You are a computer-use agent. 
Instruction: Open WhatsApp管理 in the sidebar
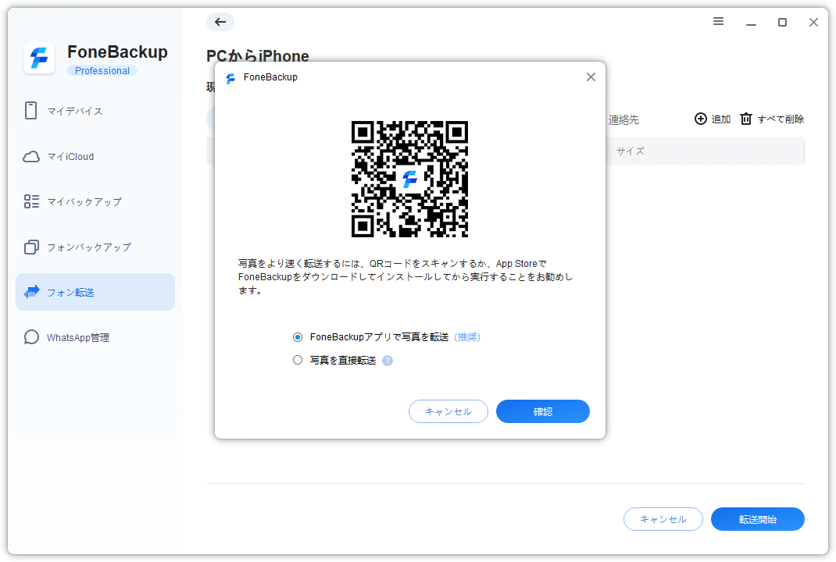point(95,337)
